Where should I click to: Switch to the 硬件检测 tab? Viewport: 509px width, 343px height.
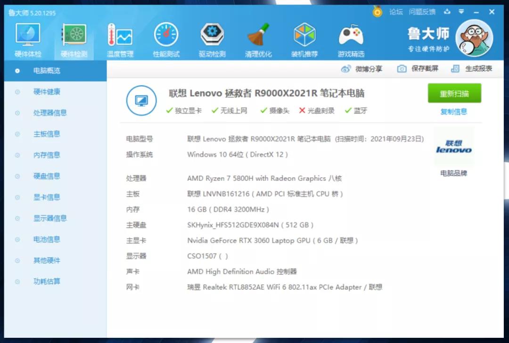(74, 35)
